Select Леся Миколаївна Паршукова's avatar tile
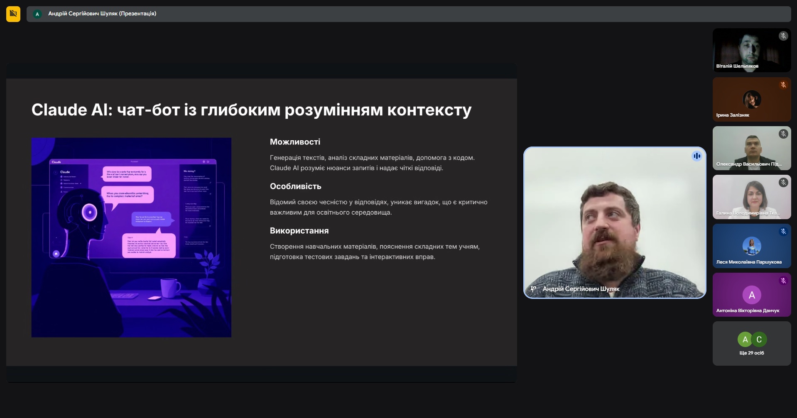Screen dimensions: 797x418 [x=751, y=246]
